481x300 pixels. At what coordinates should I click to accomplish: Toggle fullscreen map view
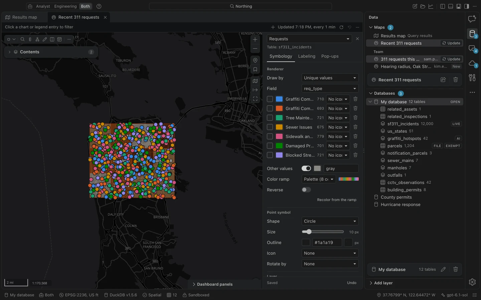(x=255, y=99)
